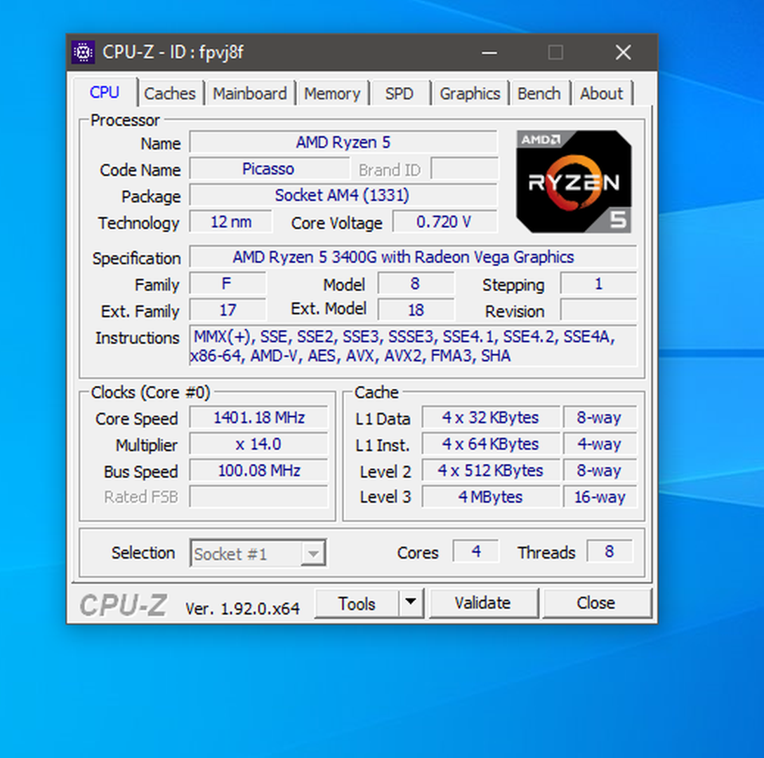Image resolution: width=764 pixels, height=758 pixels.
Task: Click the Instructions list field
Action: (413, 346)
